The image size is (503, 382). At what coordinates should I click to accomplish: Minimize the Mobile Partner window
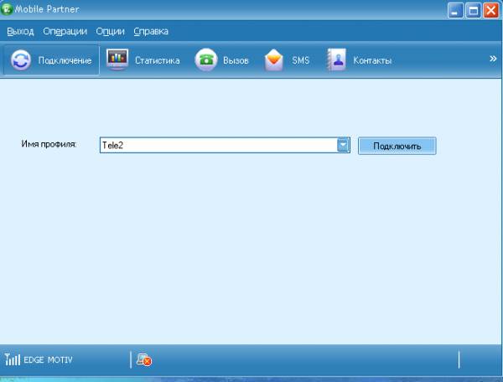pyautogui.click(x=455, y=11)
